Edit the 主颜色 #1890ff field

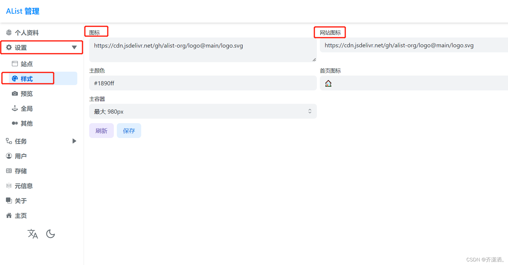[203, 83]
